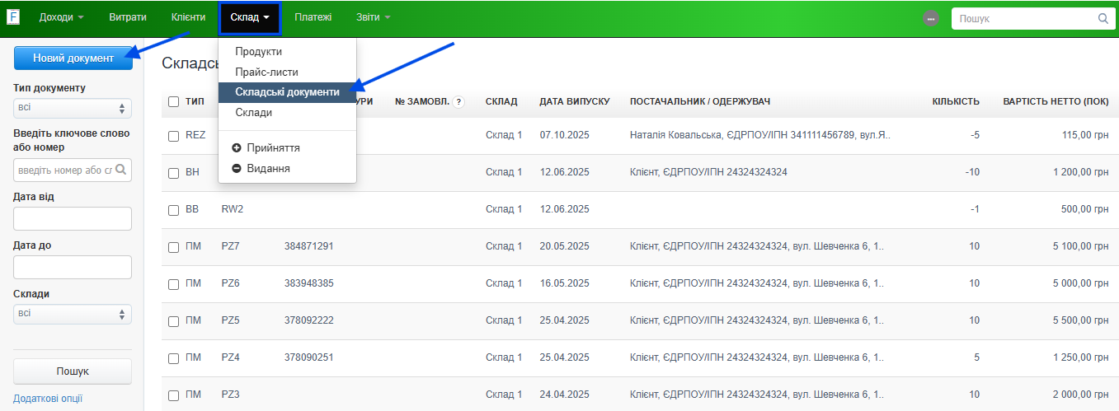This screenshot has width=1119, height=411.
Task: Expand the Склади filter dropdown
Action: pyautogui.click(x=73, y=314)
